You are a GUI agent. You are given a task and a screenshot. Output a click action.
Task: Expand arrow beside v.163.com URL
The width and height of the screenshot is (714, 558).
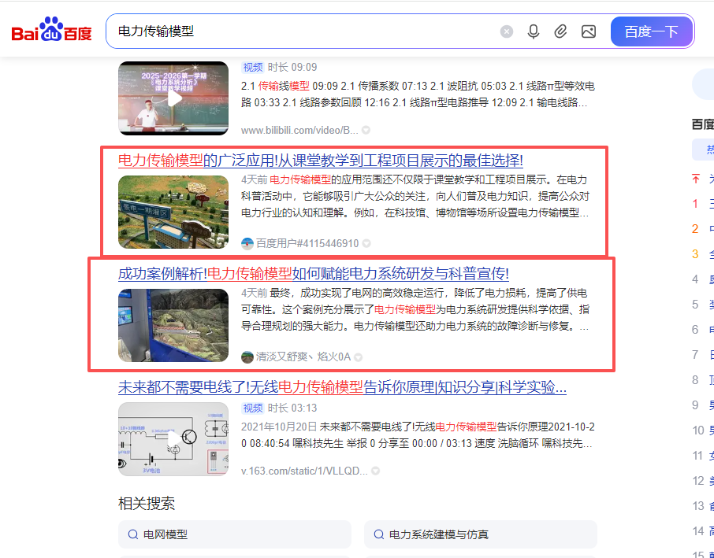coord(375,471)
